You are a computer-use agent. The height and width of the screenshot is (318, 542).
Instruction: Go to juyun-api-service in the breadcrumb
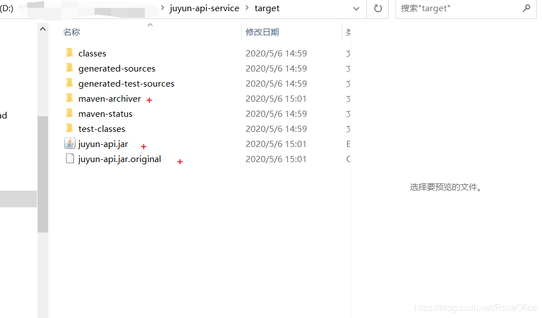204,8
